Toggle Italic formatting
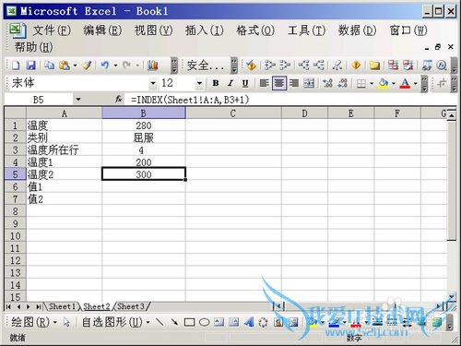This screenshot has width=461, height=346. (230, 83)
